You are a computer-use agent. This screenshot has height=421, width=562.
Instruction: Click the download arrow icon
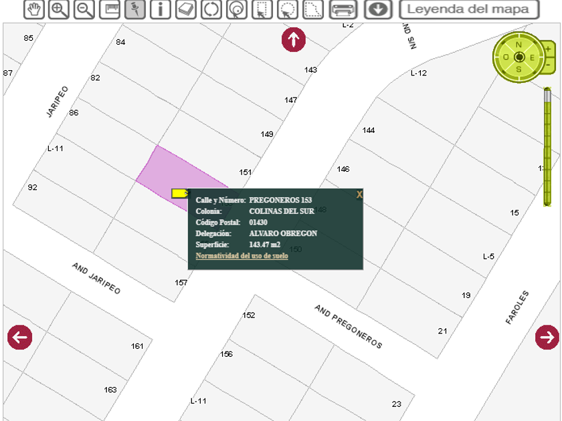378,9
